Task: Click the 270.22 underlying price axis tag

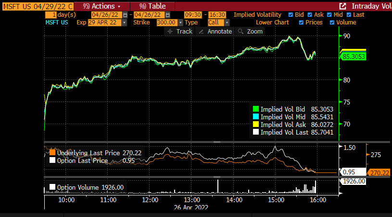Action: [379, 173]
